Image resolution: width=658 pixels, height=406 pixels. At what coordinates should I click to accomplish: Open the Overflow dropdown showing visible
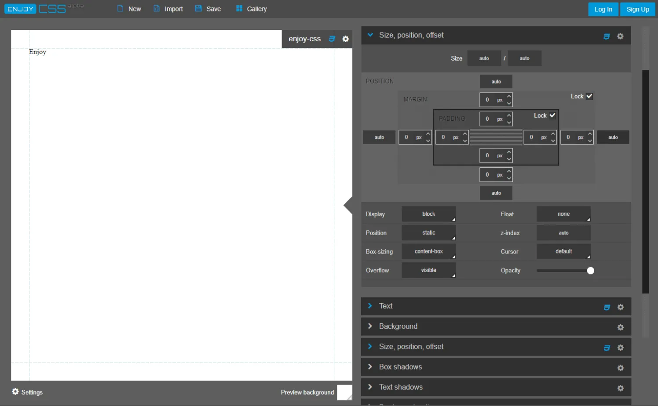pyautogui.click(x=428, y=270)
